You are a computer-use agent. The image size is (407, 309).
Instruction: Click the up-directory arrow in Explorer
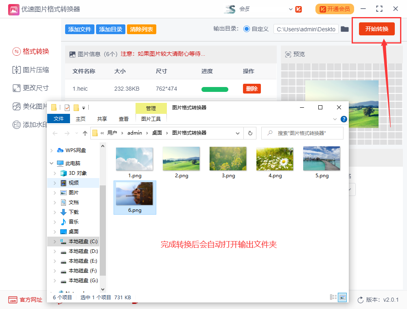(x=85, y=133)
